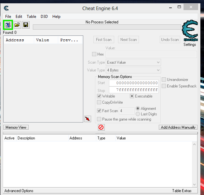Select the Last Digits radio button
Viewport: 204px width, 195px height.
click(x=138, y=114)
